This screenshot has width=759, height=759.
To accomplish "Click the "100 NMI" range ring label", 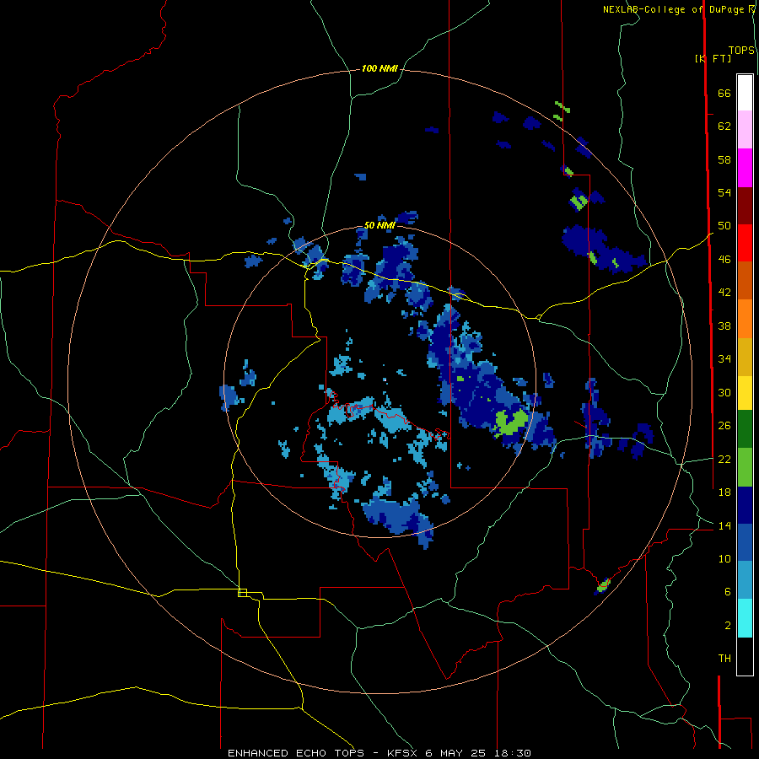I will click(x=379, y=69).
